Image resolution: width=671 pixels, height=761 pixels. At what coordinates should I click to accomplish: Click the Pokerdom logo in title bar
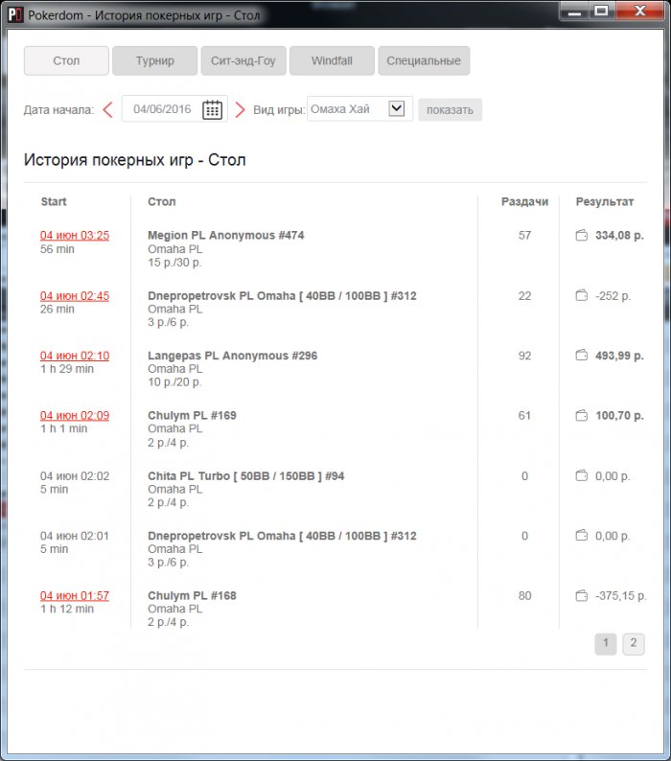pyautogui.click(x=15, y=15)
